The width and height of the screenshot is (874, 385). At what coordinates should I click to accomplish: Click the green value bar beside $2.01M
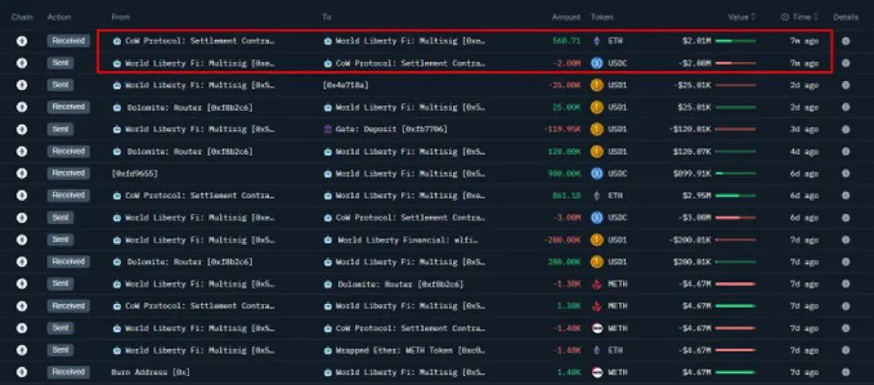pyautogui.click(x=735, y=41)
